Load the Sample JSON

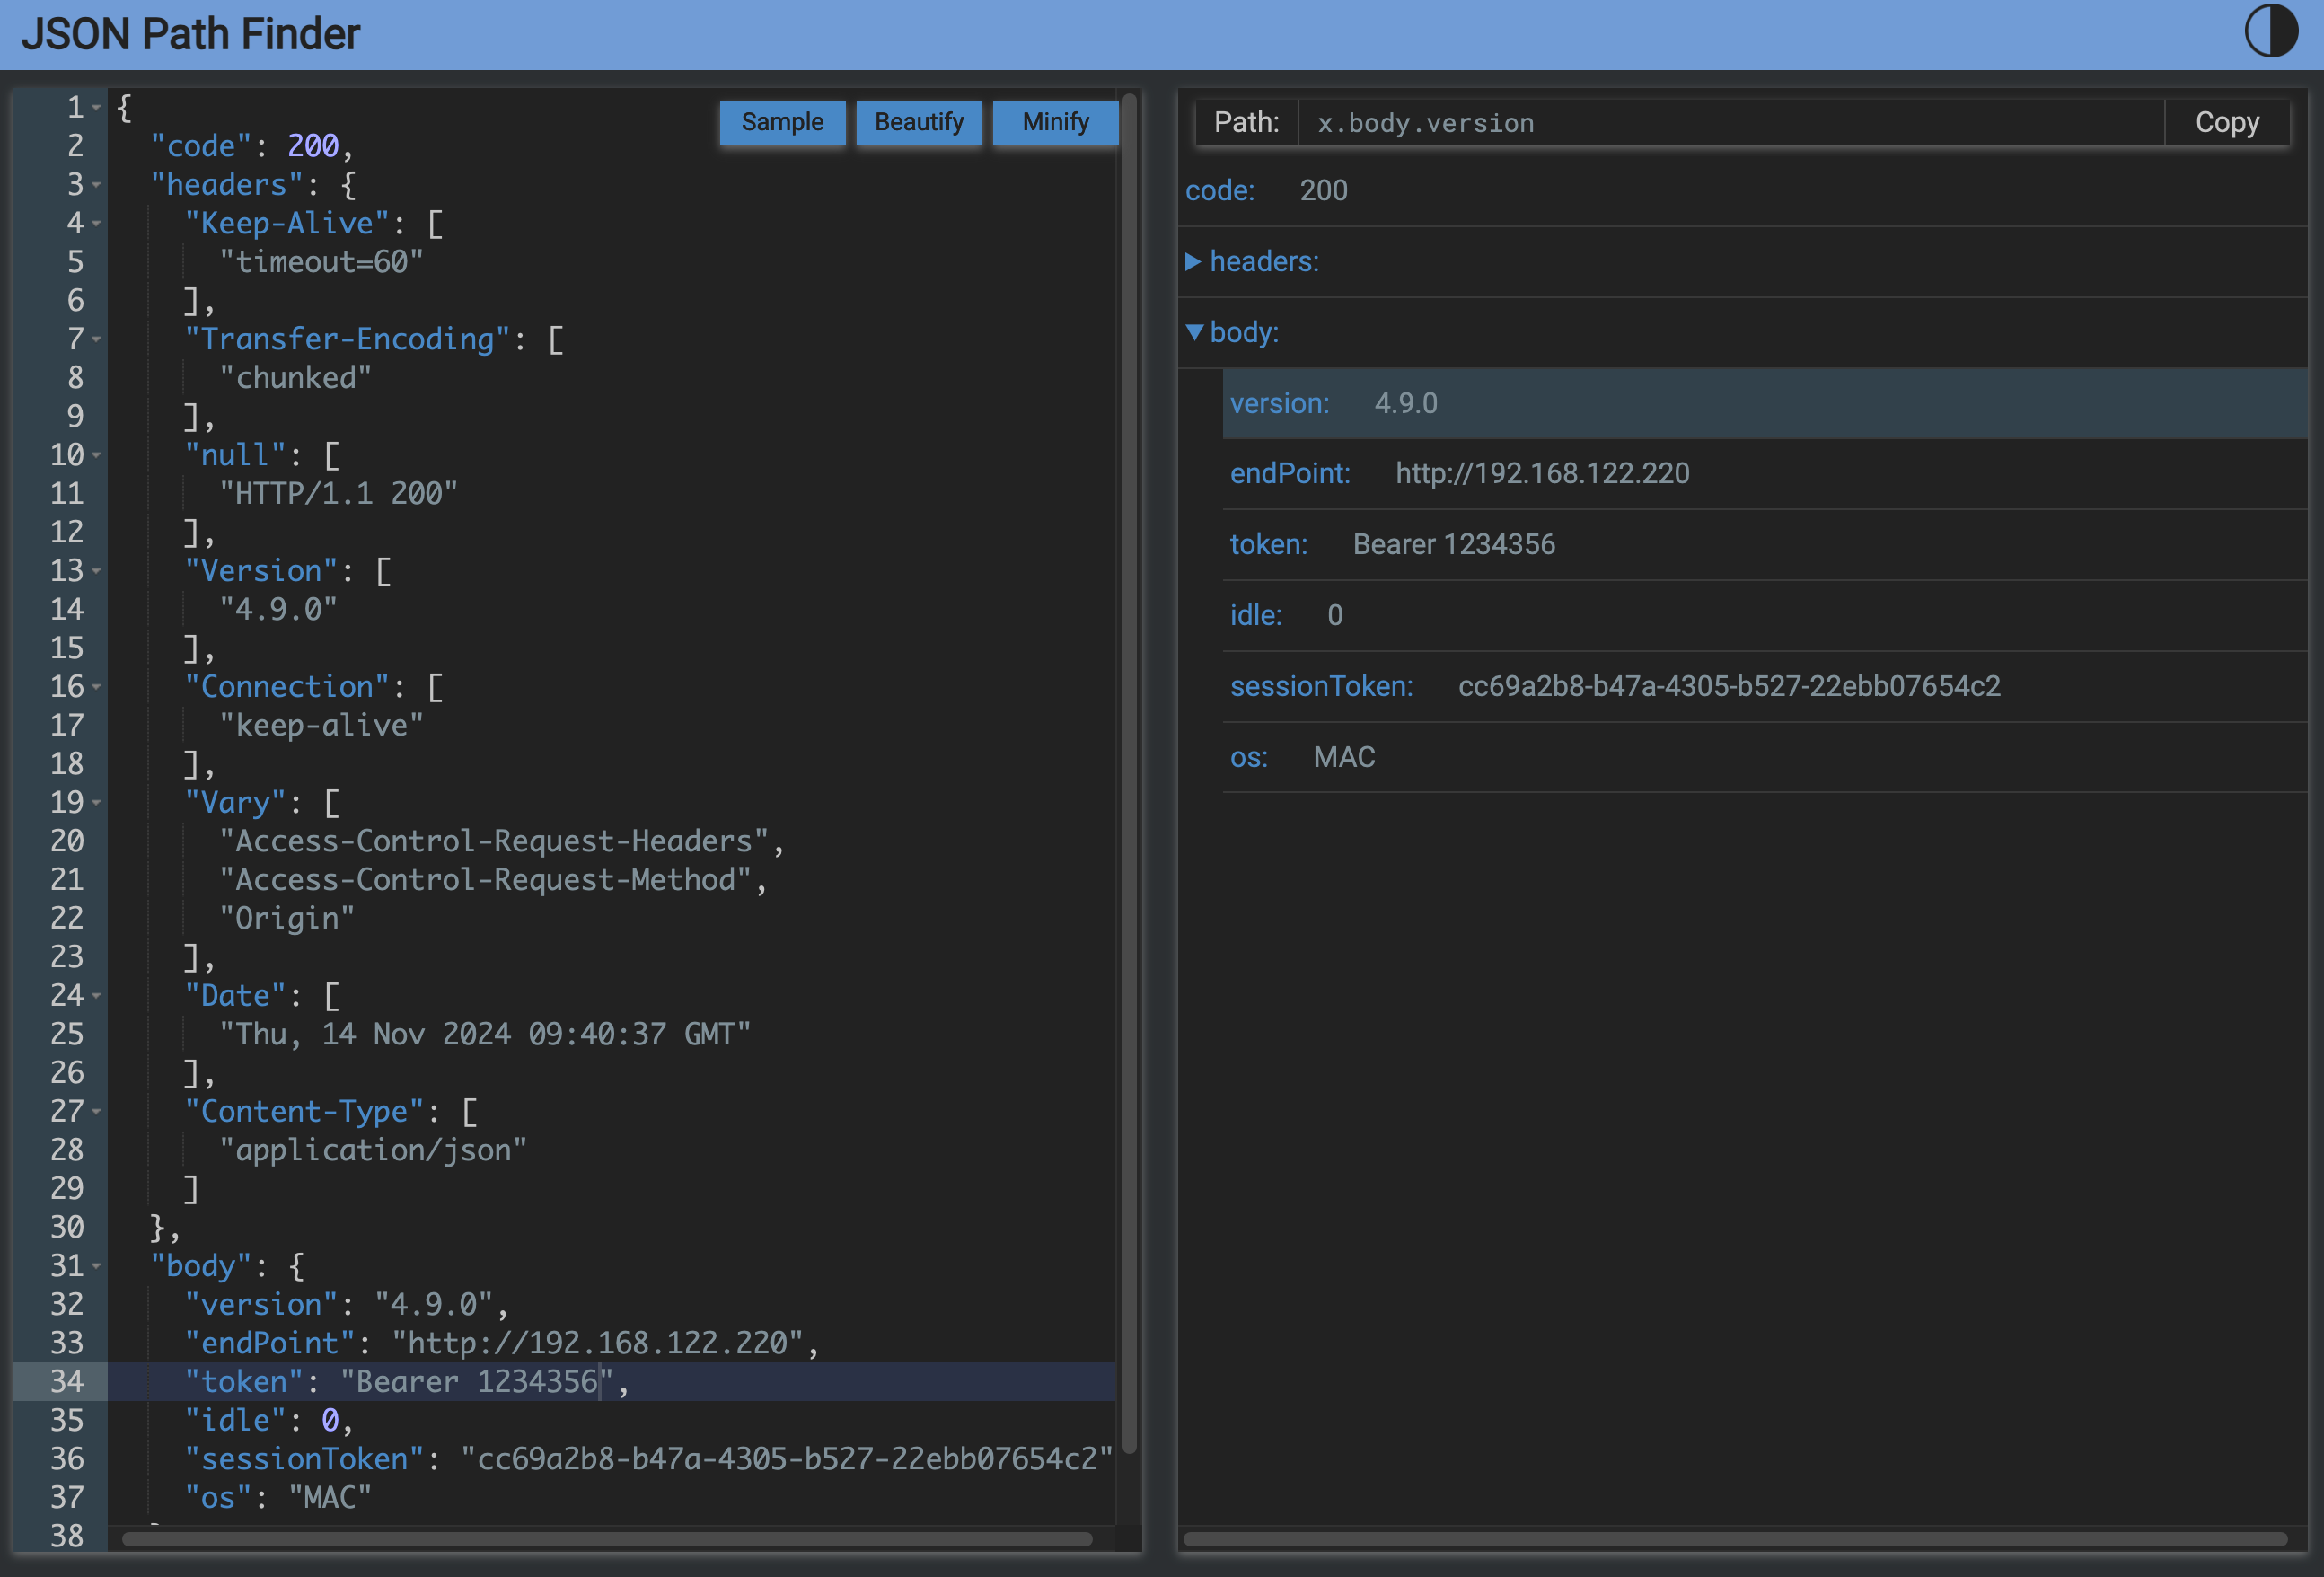(x=782, y=122)
